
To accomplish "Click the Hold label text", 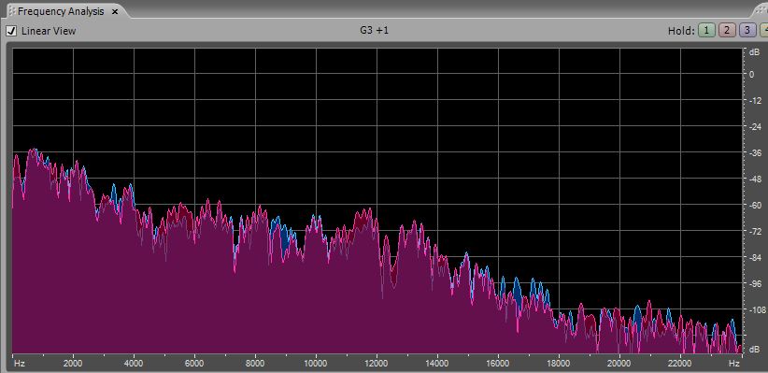I will pyautogui.click(x=681, y=31).
